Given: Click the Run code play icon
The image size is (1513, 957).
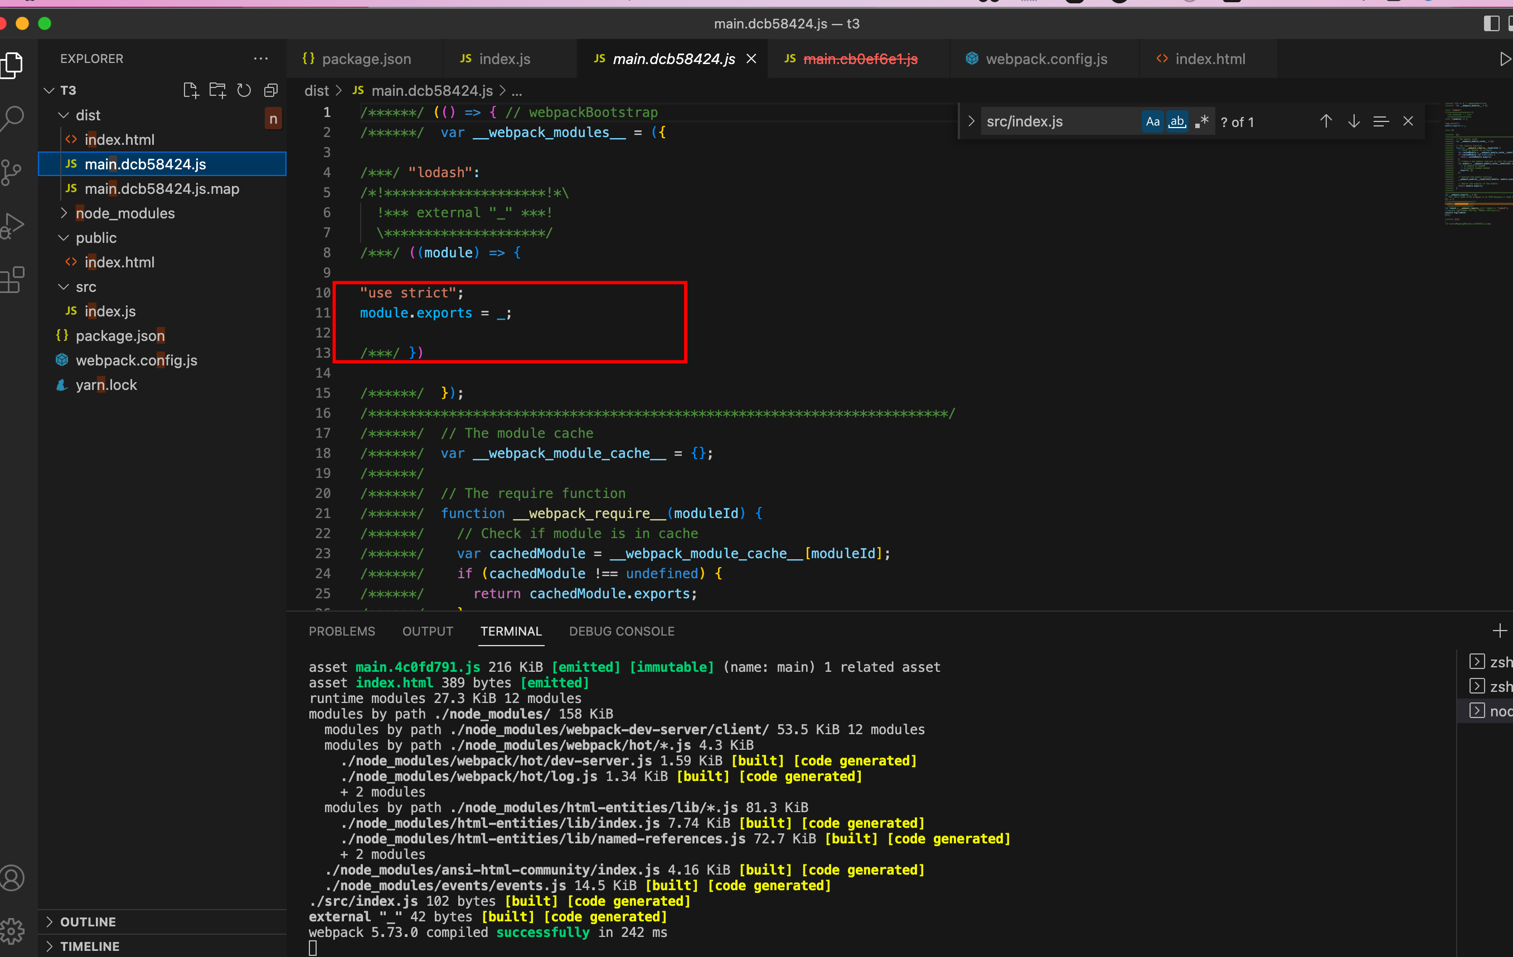Looking at the screenshot, I should coord(1504,59).
